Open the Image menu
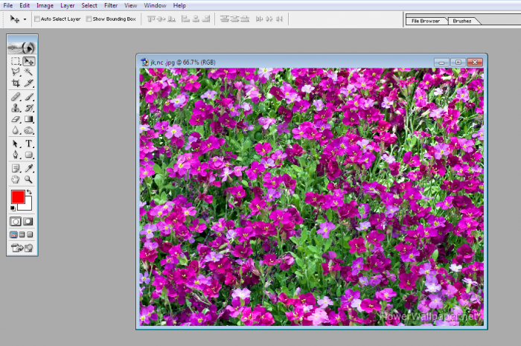Viewport: 521px width, 346px height. (x=45, y=5)
